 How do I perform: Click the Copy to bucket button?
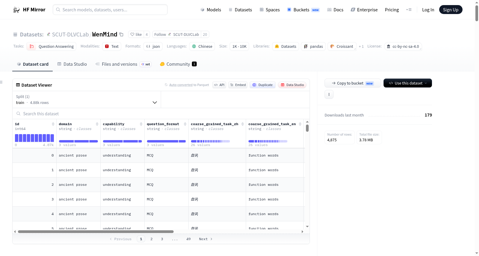pos(353,83)
